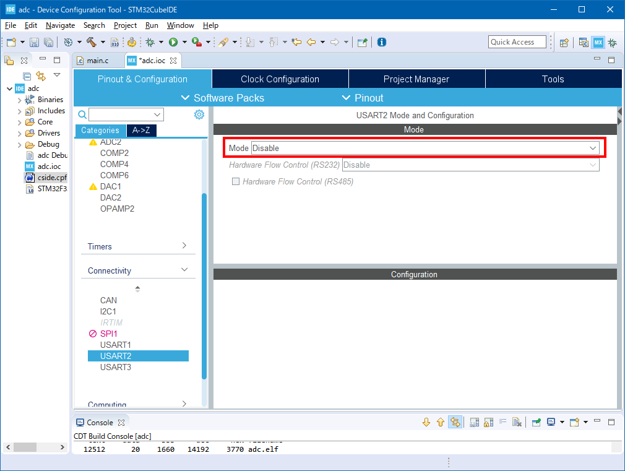Close the adc.ioc editor tab
Image resolution: width=625 pixels, height=471 pixels.
click(x=173, y=61)
